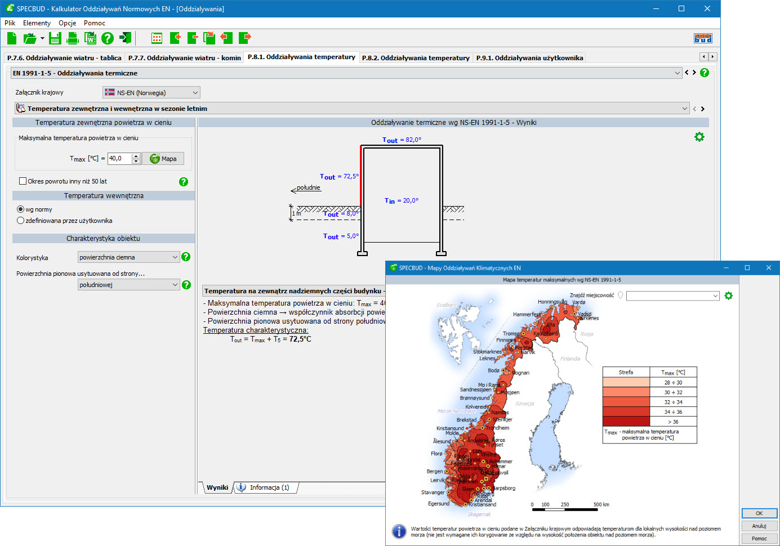Click the save diskette toolbar icon
Viewport: 780px width, 546px height.
tap(55, 38)
